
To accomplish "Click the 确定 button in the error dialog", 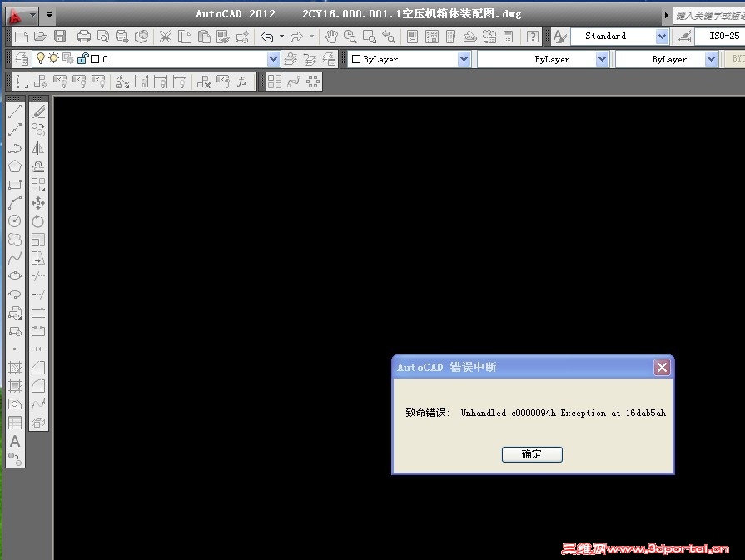I will coord(532,454).
